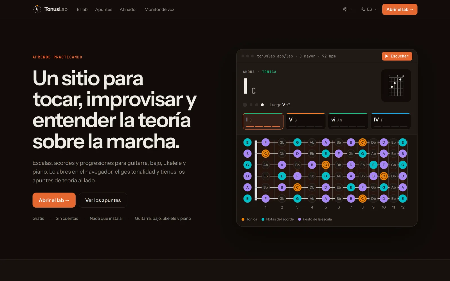Select the I C chord card
The width and height of the screenshot is (450, 281).
[263, 121]
